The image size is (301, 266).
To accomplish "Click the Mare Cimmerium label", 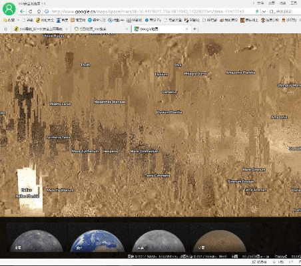I will 144,151.
